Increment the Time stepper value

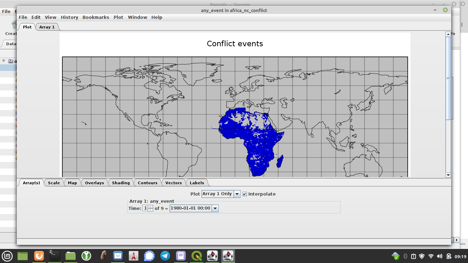pyautogui.click(x=150, y=206)
